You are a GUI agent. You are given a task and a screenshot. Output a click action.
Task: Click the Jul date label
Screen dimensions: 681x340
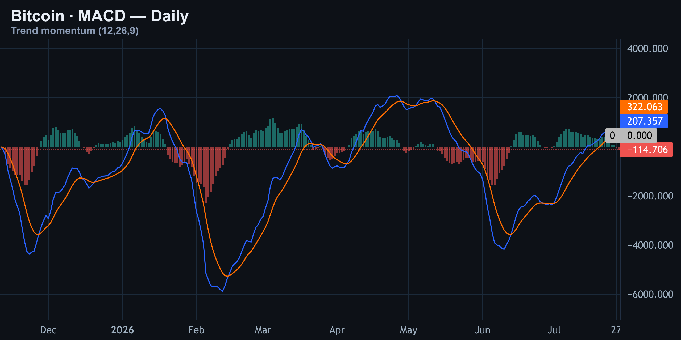click(x=554, y=330)
